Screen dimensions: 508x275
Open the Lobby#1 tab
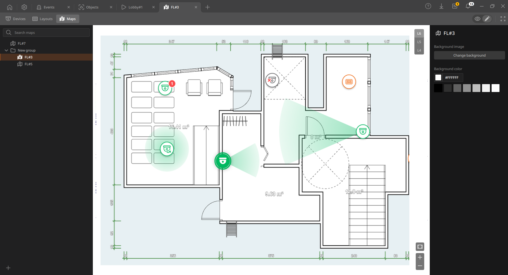point(135,7)
